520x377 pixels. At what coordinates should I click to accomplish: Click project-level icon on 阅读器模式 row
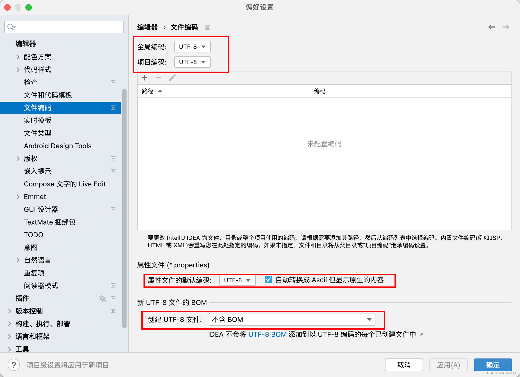click(x=113, y=285)
